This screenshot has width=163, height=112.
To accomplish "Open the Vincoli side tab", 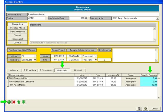I will pos(17,35).
